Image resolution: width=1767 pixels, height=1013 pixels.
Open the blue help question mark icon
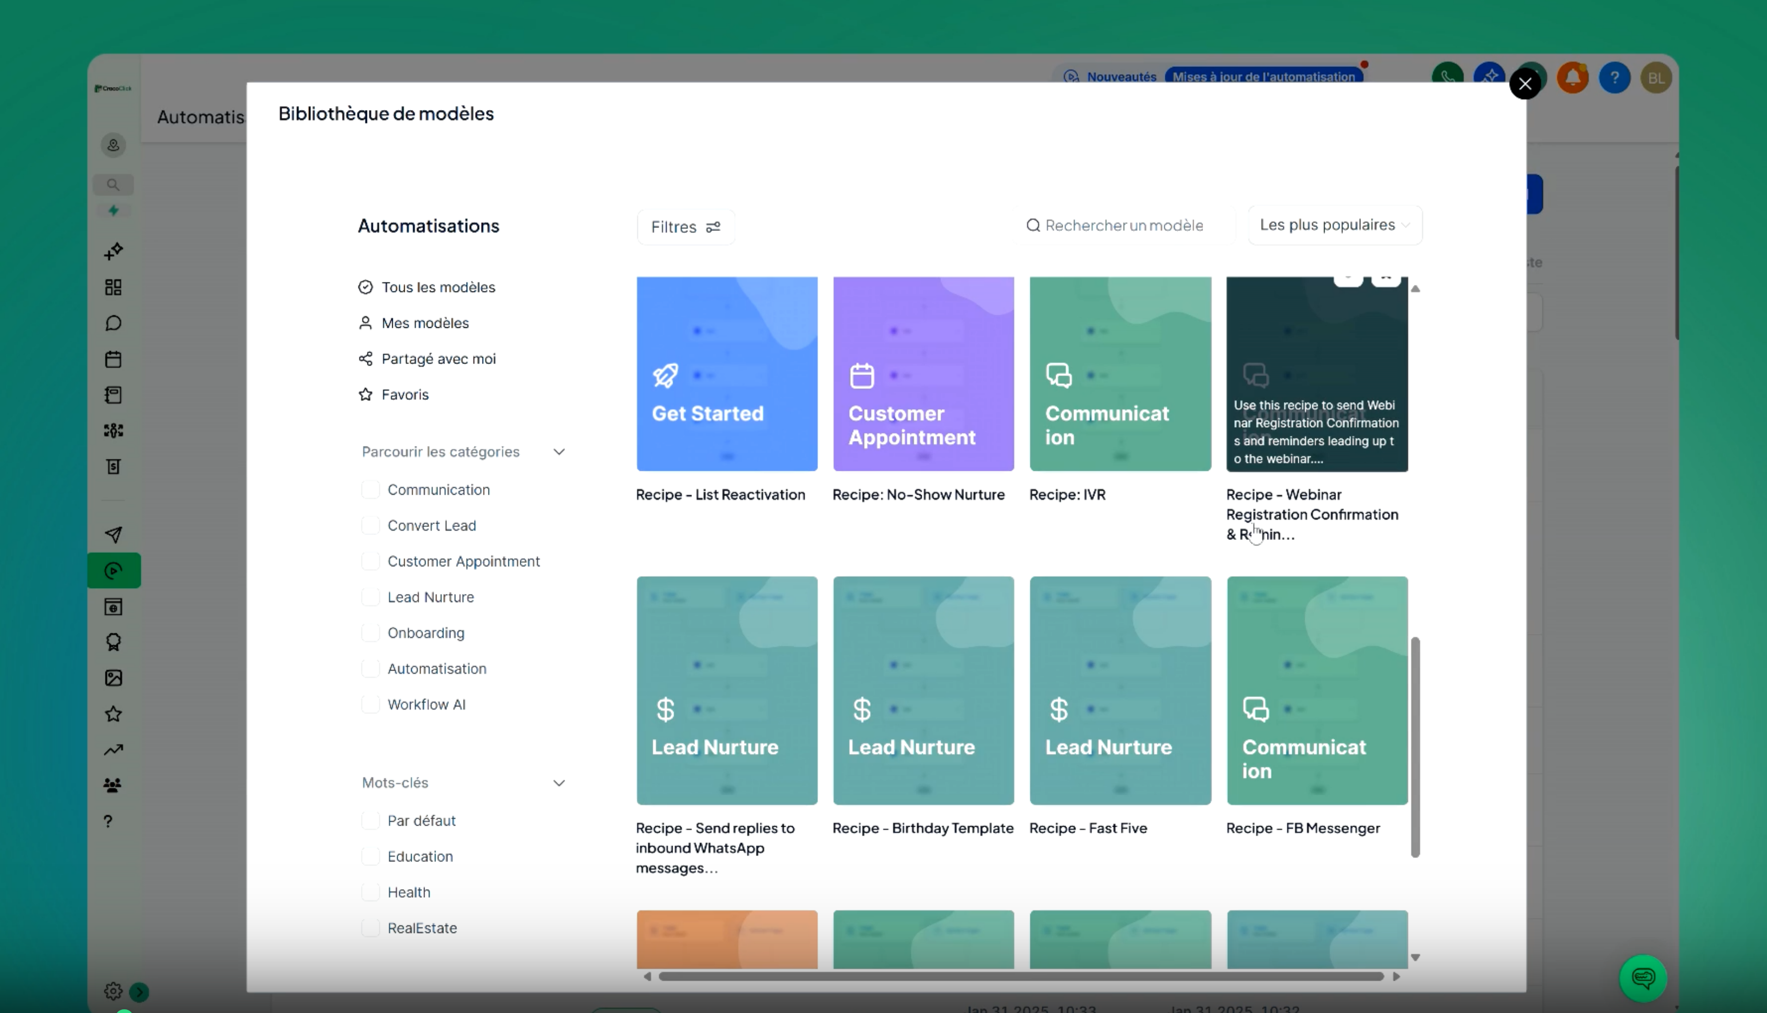coord(1615,77)
